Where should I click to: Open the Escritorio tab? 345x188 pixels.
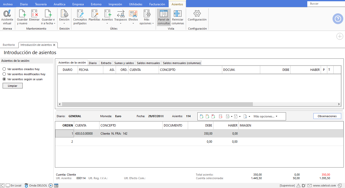[9, 45]
